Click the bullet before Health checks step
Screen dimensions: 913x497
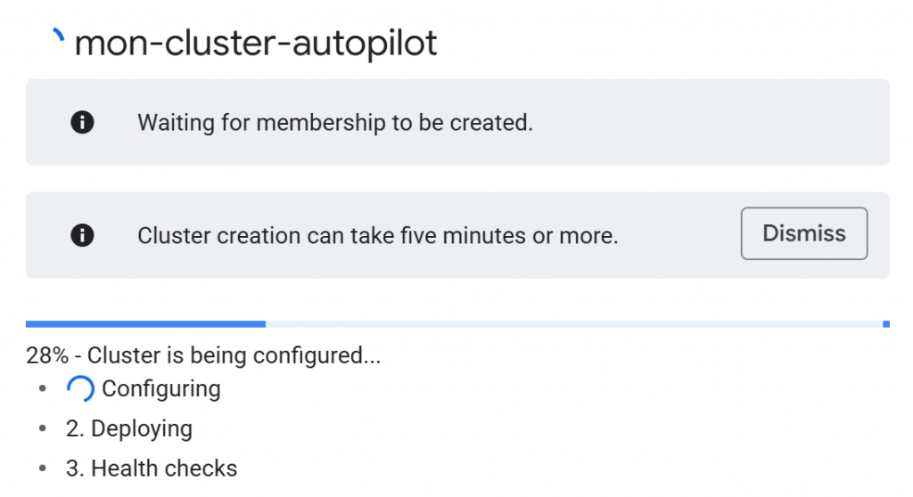[x=42, y=468]
